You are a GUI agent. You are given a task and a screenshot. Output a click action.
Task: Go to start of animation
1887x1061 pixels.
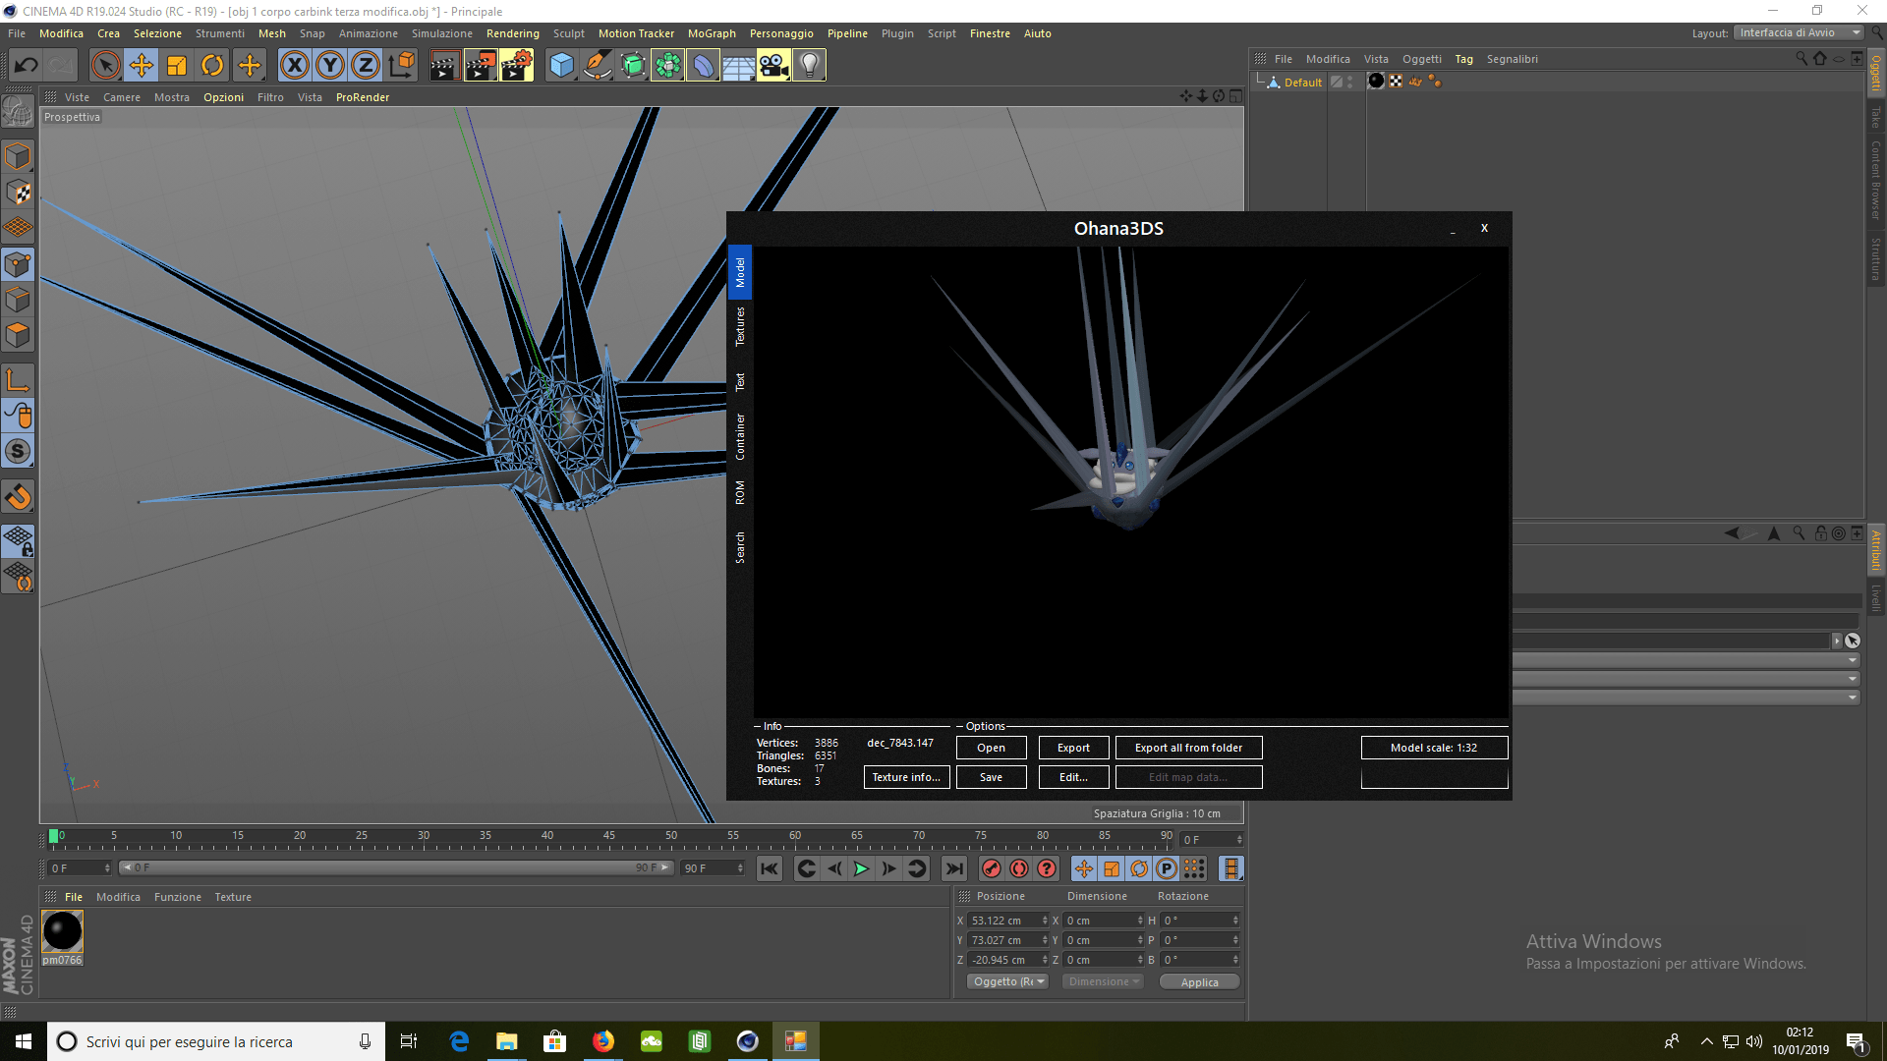tap(770, 868)
